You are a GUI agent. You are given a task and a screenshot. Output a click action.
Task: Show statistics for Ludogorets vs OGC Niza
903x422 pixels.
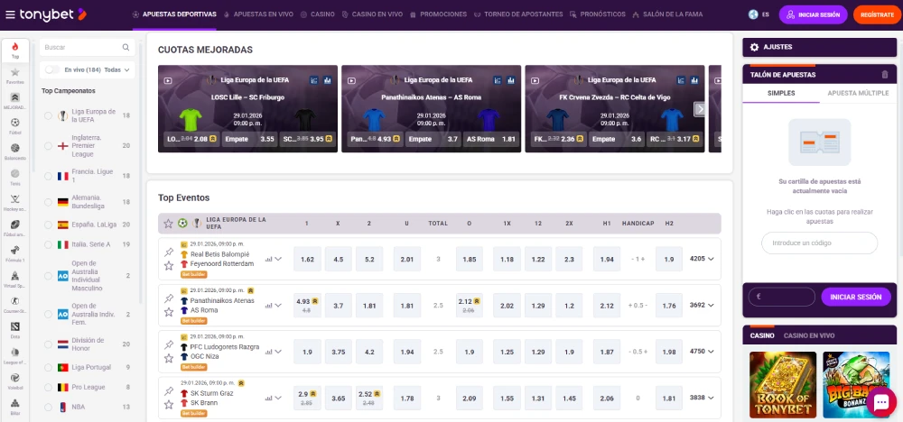pyautogui.click(x=268, y=352)
